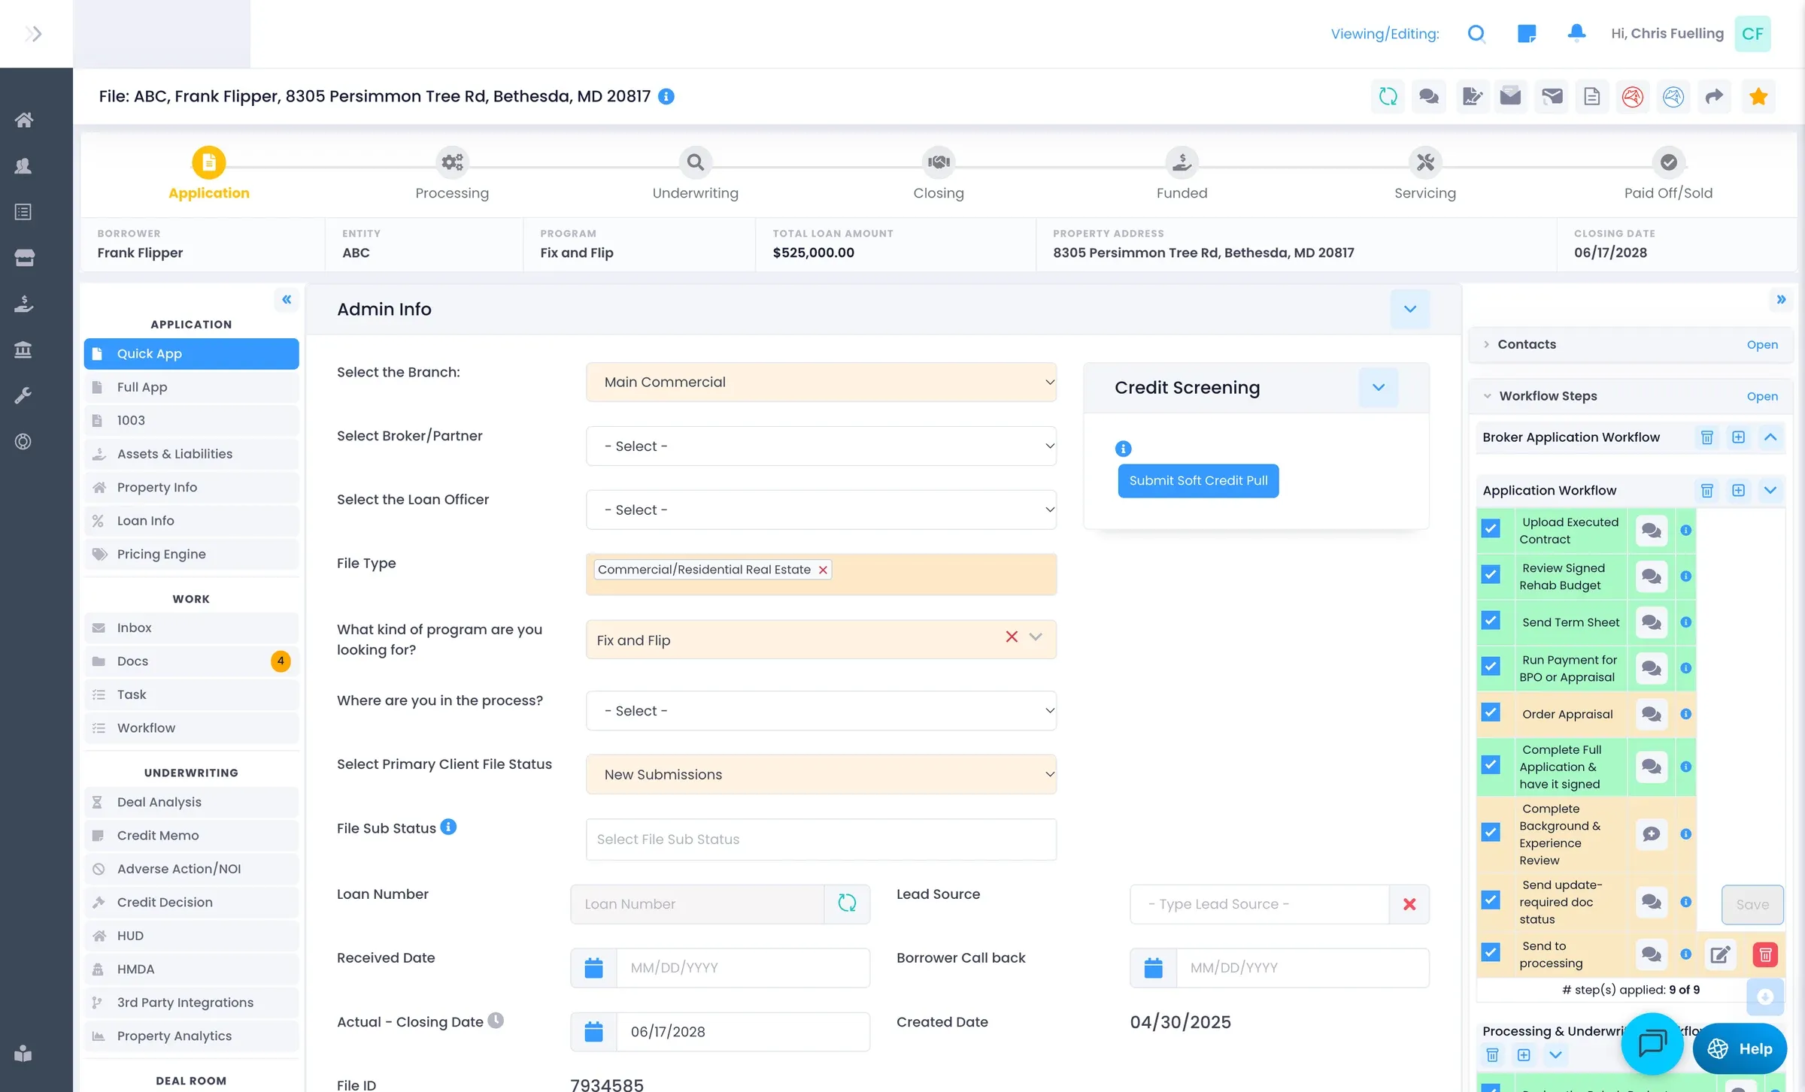Click info icon next to file title
The image size is (1805, 1092).
(x=666, y=96)
